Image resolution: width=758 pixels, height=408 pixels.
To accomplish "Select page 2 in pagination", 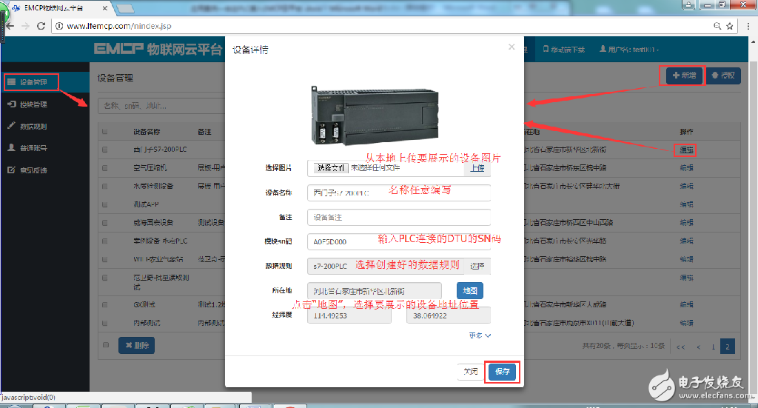I will point(728,347).
